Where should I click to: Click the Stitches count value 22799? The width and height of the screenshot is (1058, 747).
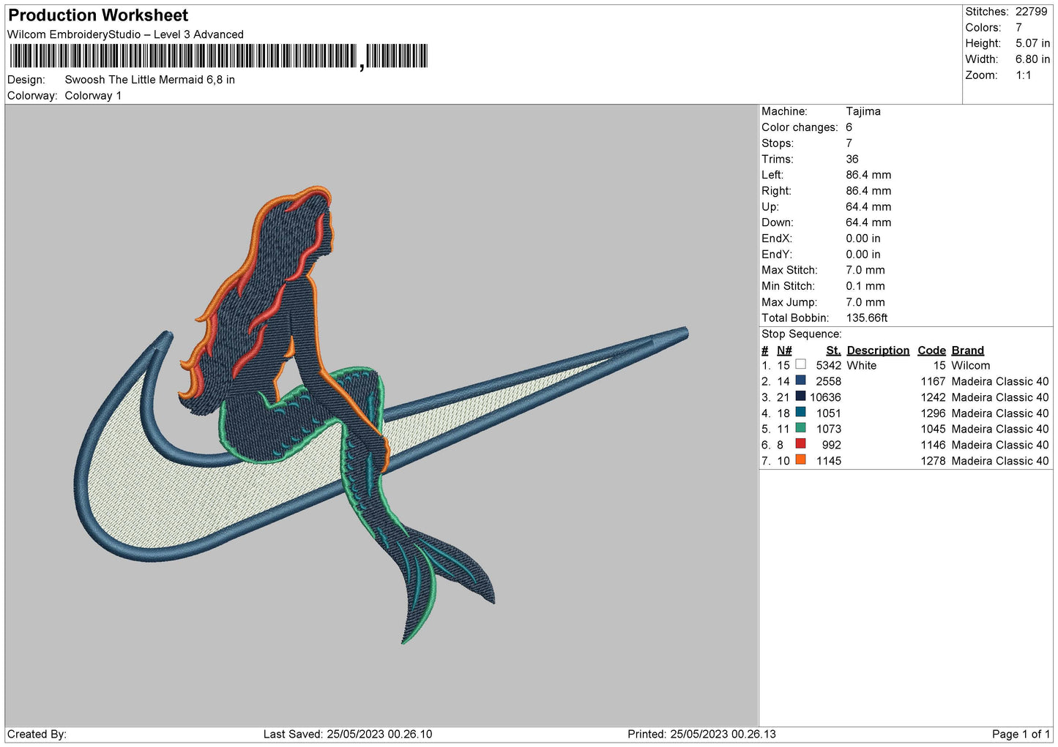pos(1031,12)
